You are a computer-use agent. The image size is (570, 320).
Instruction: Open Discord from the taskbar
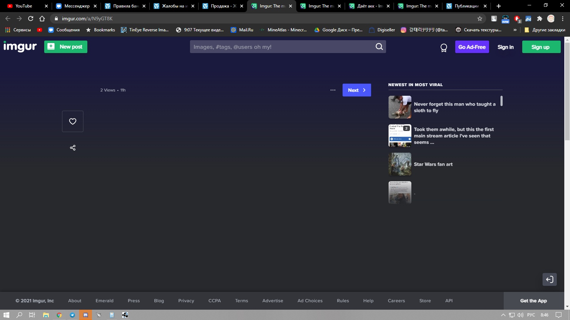tap(86, 315)
